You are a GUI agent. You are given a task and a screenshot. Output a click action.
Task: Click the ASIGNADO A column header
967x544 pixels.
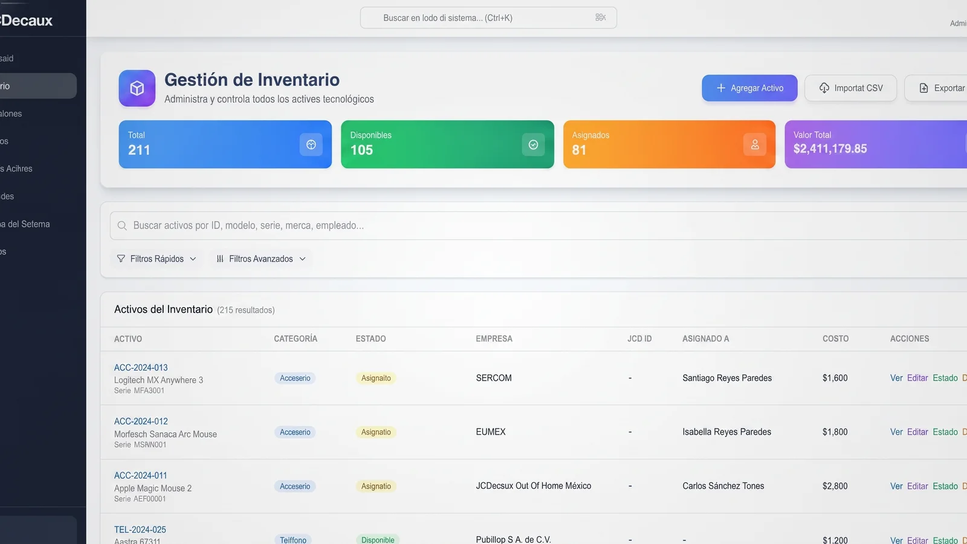pyautogui.click(x=705, y=339)
